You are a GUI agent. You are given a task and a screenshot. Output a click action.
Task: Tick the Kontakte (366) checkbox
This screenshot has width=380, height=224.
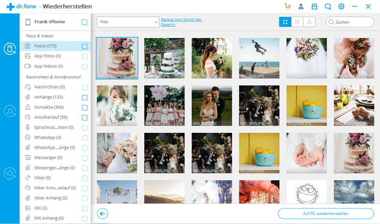coord(85,108)
